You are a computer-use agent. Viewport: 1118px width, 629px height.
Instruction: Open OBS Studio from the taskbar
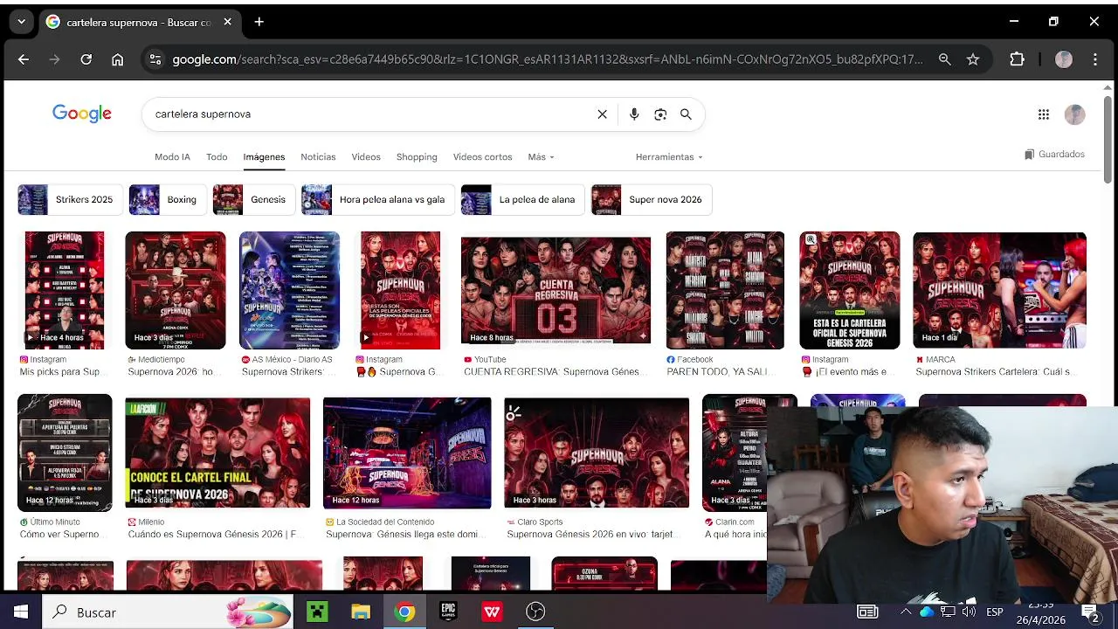click(535, 612)
